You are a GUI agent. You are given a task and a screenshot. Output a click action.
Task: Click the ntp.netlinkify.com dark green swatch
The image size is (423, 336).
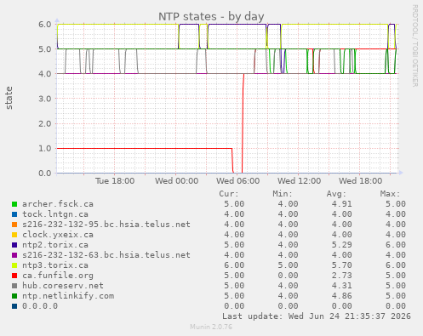coord(14,296)
